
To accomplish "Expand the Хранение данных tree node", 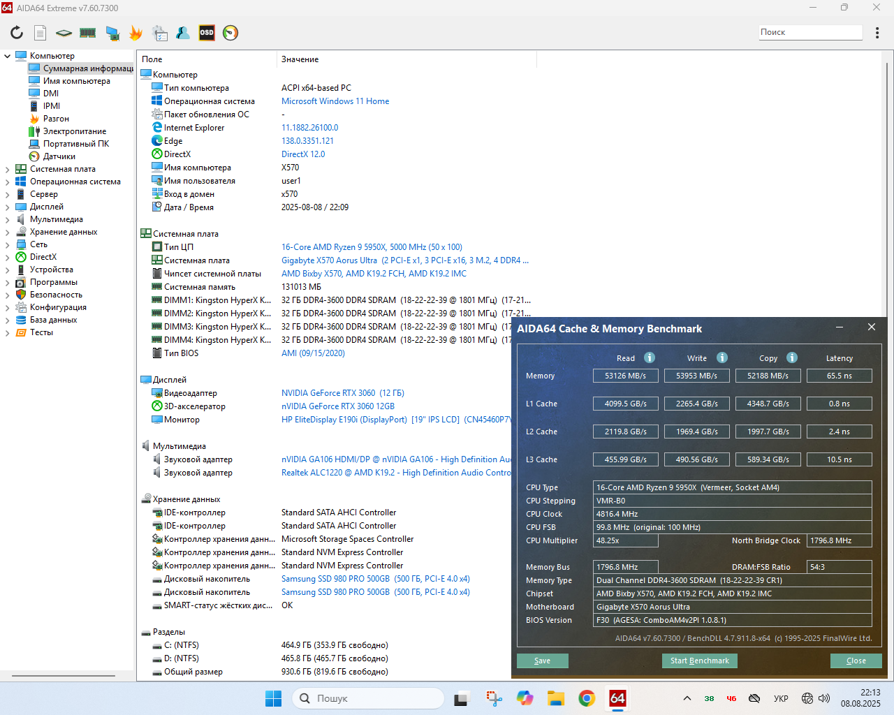I will (x=8, y=232).
